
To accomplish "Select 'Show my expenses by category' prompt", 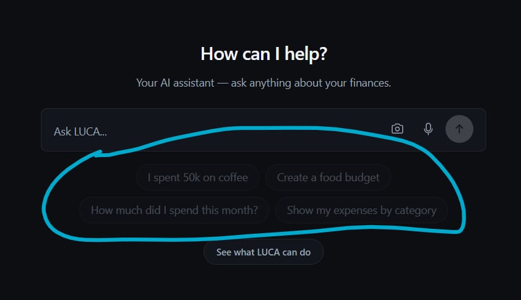I will tap(361, 210).
